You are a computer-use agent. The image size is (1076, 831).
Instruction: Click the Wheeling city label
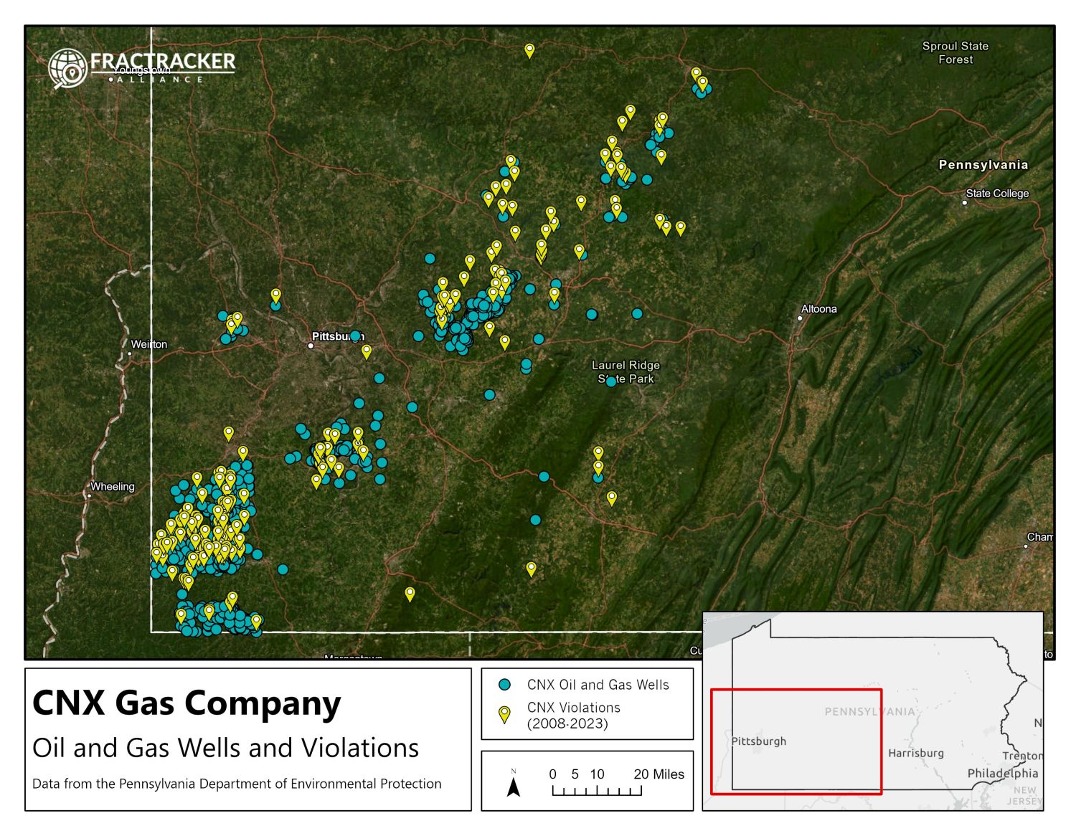point(113,486)
